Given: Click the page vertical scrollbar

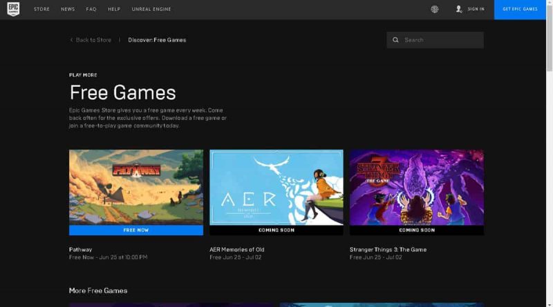Looking at the screenshot, I should coord(549,41).
